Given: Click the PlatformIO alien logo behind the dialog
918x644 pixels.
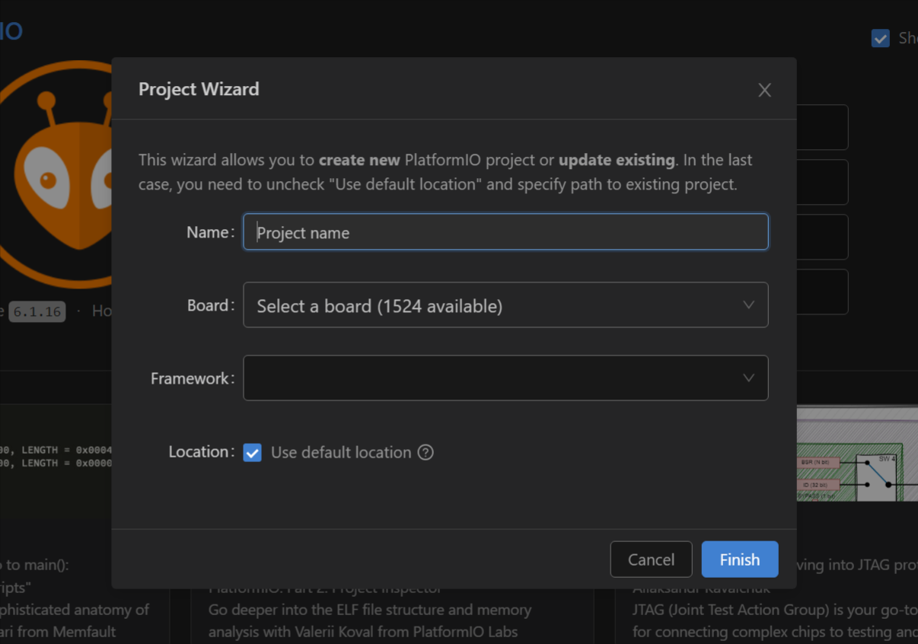Looking at the screenshot, I should coord(56,174).
